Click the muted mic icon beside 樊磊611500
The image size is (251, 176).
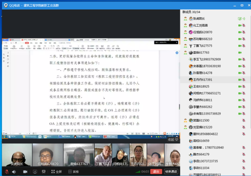244,120
